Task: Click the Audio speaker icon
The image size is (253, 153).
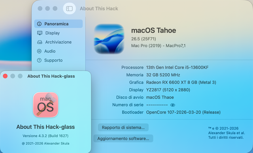Action: [x=39, y=51]
